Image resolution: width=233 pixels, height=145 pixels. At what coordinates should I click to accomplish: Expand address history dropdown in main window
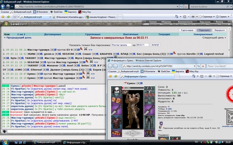point(177,7)
